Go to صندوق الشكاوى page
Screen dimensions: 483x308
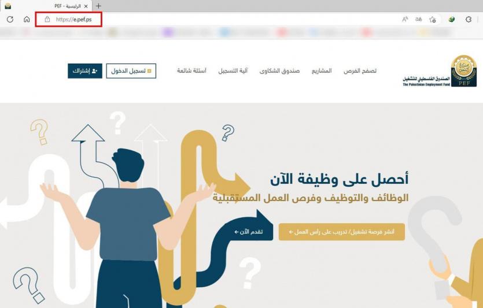click(279, 70)
